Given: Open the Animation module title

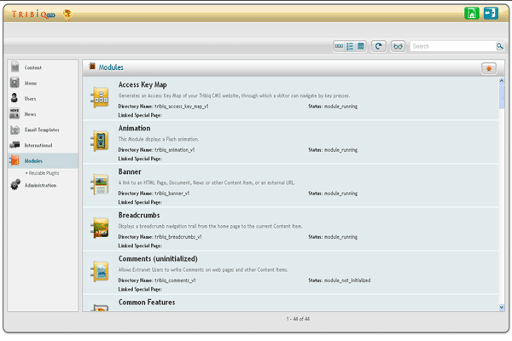Looking at the screenshot, I should pyautogui.click(x=134, y=128).
